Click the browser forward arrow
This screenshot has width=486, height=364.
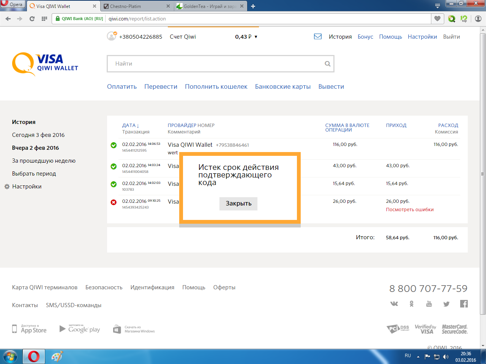(20, 19)
